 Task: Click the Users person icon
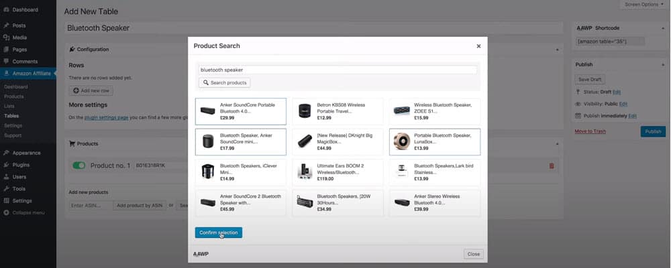tap(7, 176)
